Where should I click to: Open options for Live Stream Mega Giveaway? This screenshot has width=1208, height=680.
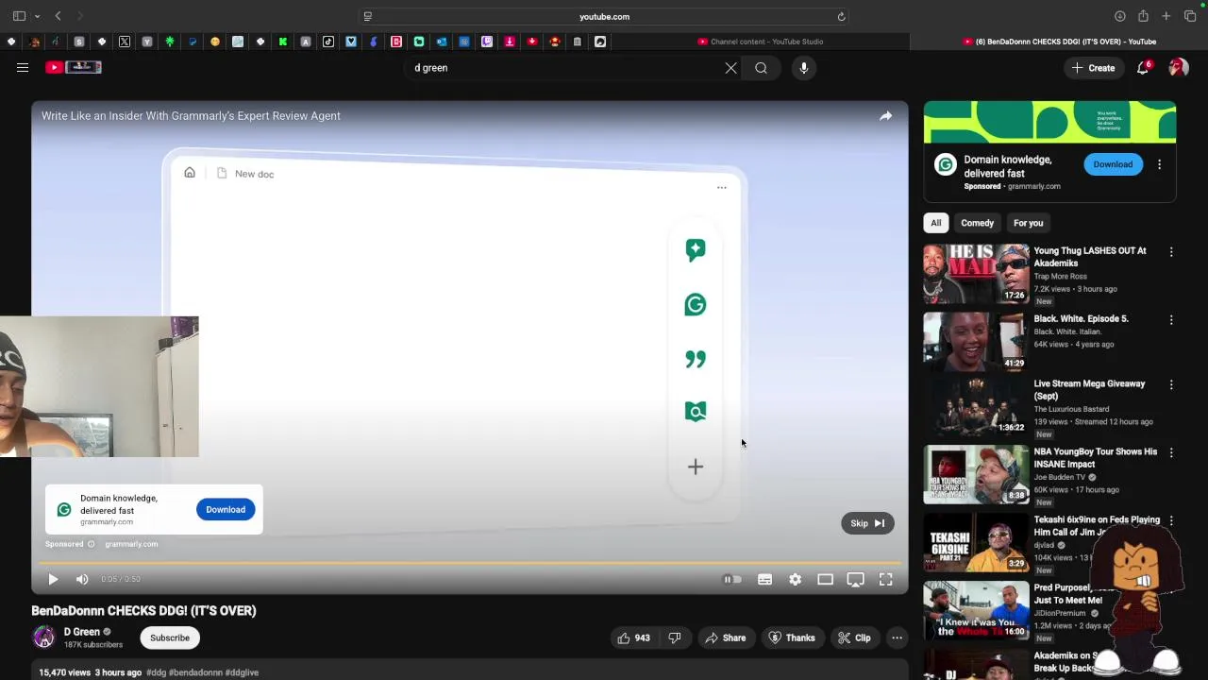[x=1171, y=385]
